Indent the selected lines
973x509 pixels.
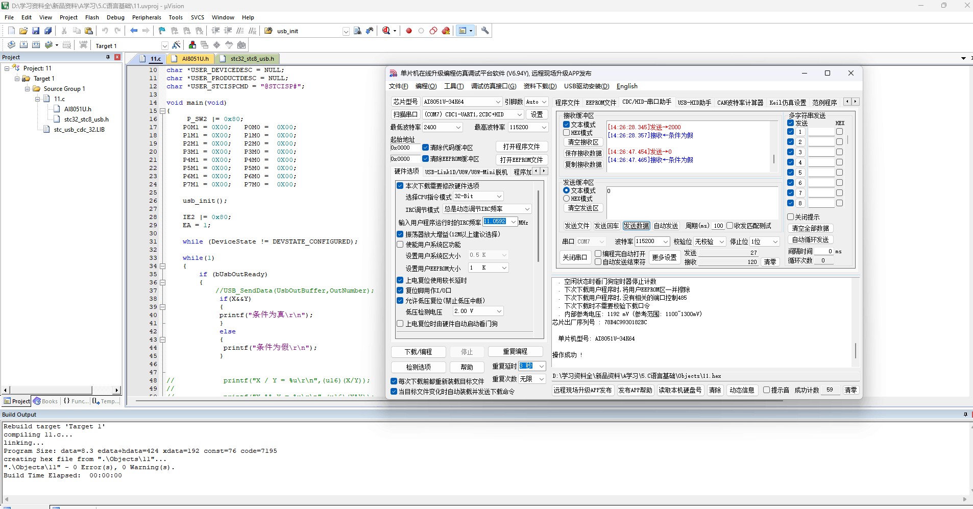[x=215, y=31]
